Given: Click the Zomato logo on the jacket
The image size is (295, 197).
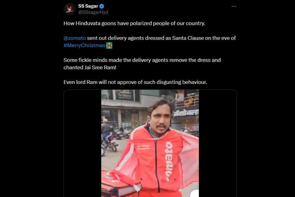Looking at the screenshot, I should pyautogui.click(x=169, y=161).
